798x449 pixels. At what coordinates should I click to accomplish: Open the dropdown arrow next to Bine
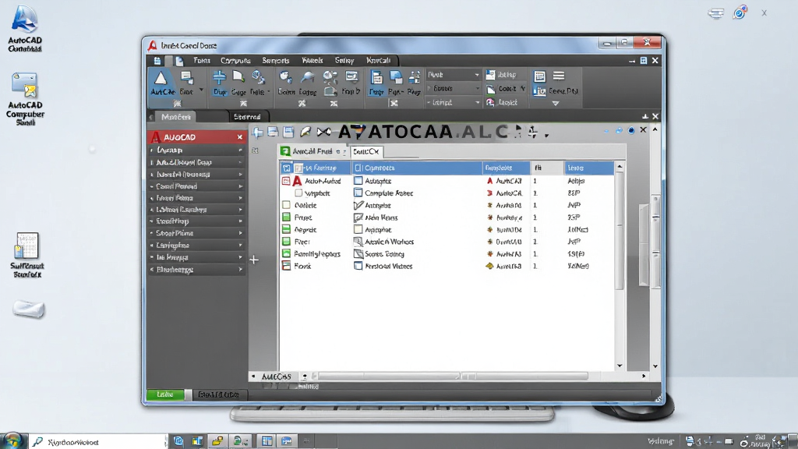coord(201,90)
